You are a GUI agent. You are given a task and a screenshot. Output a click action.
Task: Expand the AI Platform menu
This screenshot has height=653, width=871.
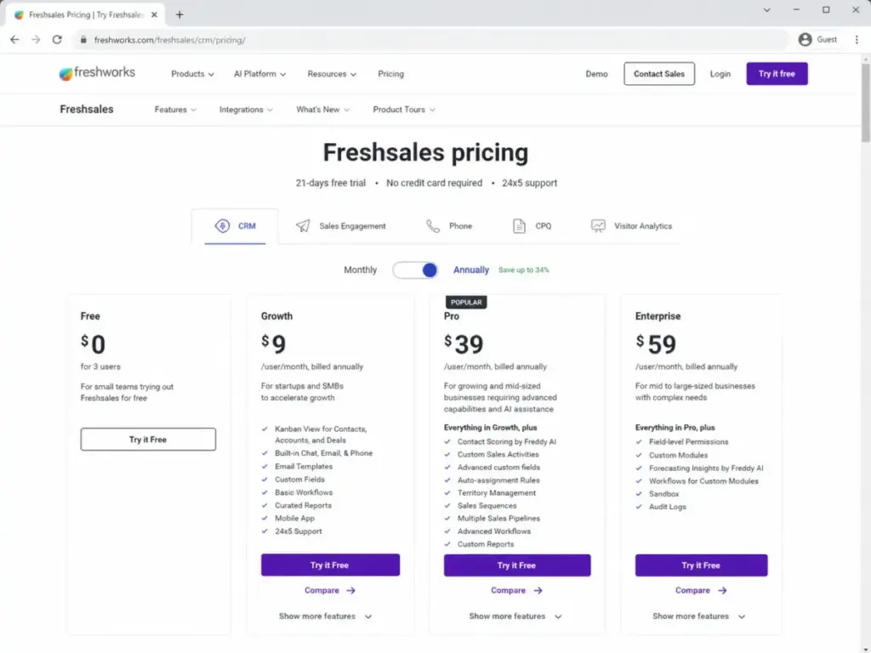(x=259, y=74)
